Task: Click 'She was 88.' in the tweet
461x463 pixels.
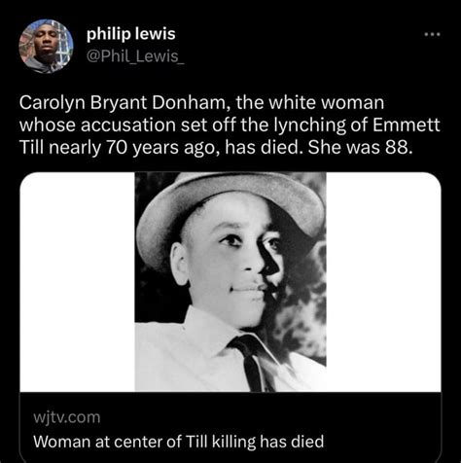Action: (x=361, y=148)
